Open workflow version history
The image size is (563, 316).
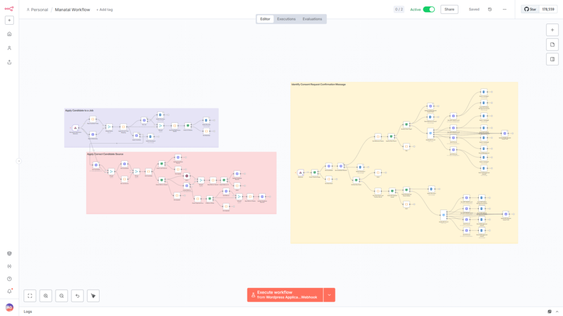click(490, 9)
